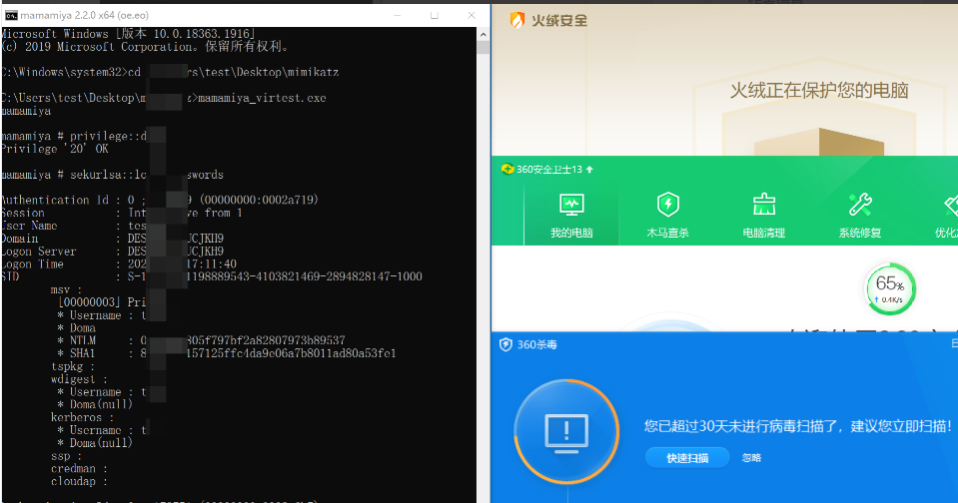Image resolution: width=958 pixels, height=503 pixels.
Task: Click the console vertical scrollbar thumb
Action: (483, 48)
